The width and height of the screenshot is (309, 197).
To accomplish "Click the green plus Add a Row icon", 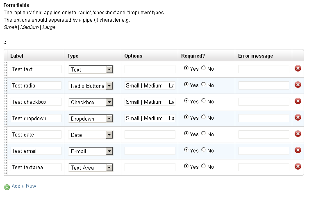I will tap(7, 187).
